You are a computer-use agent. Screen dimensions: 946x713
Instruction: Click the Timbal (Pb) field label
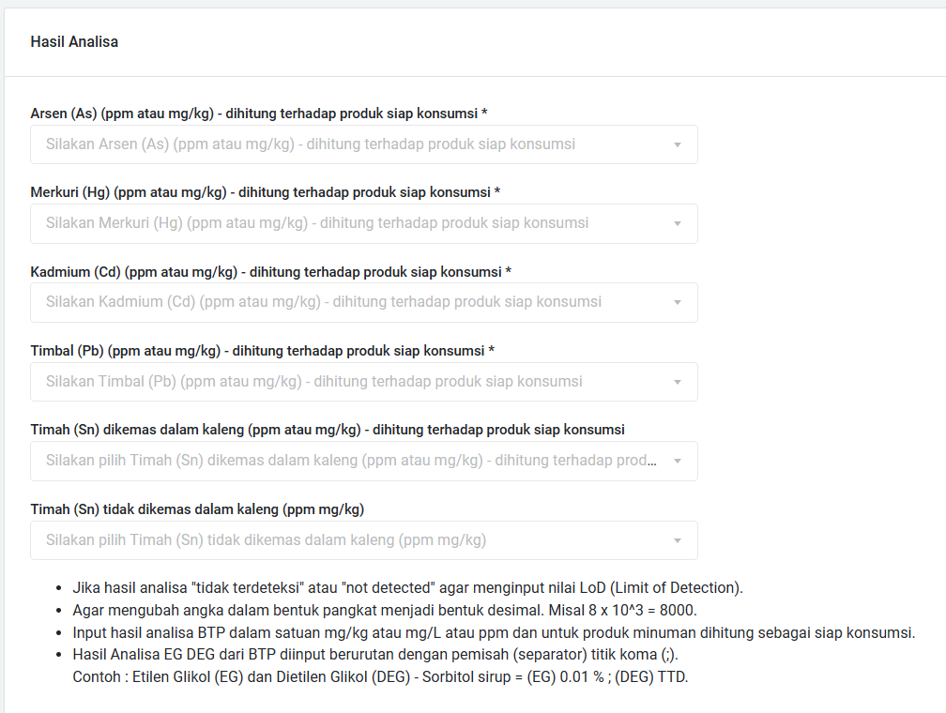pyautogui.click(x=263, y=351)
